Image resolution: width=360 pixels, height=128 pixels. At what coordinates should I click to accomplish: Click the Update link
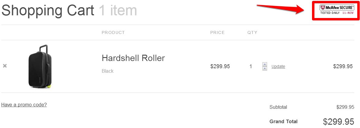pos(278,66)
